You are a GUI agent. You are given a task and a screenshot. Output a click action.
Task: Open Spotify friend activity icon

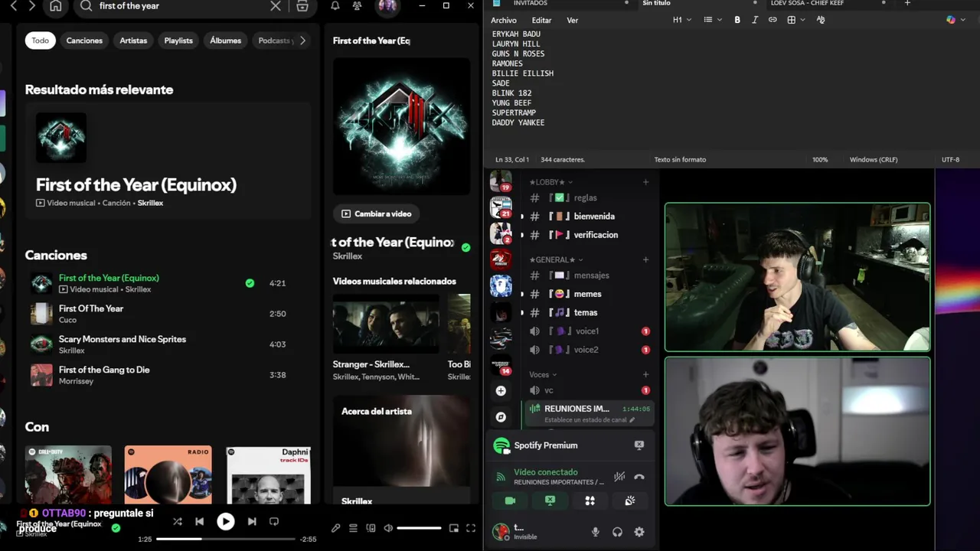pyautogui.click(x=357, y=6)
